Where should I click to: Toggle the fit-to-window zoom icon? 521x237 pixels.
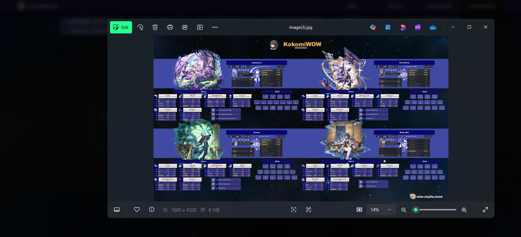359,210
